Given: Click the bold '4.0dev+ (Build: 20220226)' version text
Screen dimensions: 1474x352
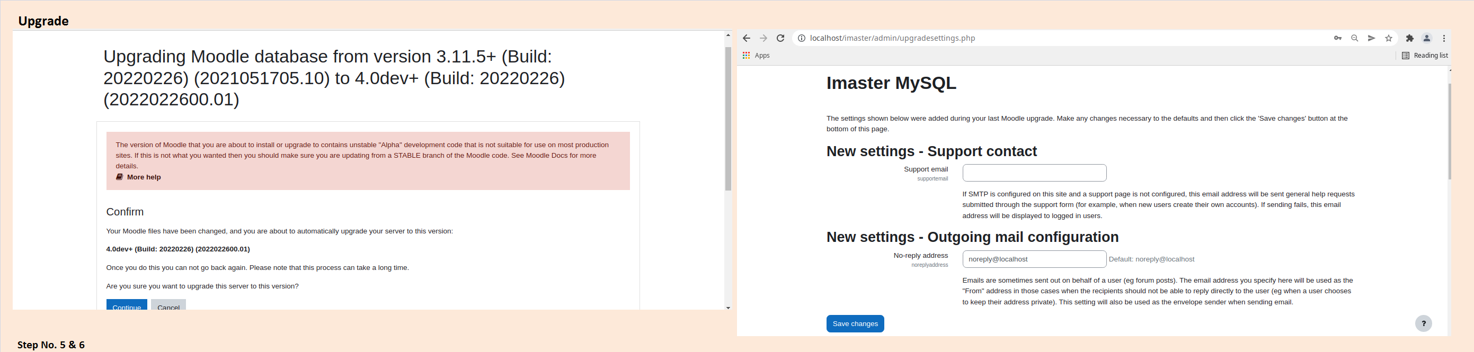Looking at the screenshot, I should tap(178, 249).
